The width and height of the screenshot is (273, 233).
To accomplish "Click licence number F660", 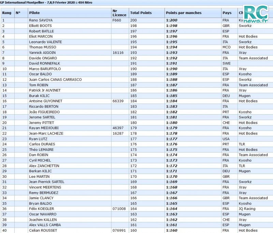I will [x=117, y=20].
